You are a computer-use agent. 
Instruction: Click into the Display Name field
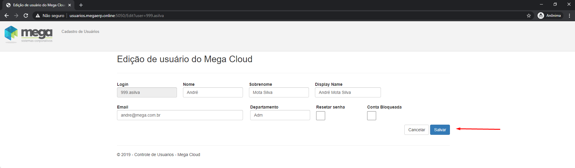click(348, 92)
